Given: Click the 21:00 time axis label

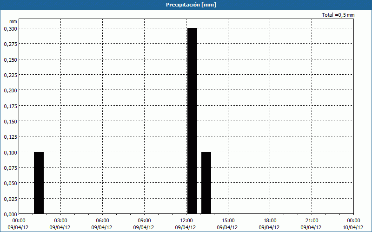Looking at the screenshot, I should 312,221.
